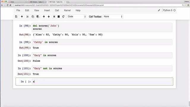Click the Out[98] dictionary output text
190x107 pixels.
pyautogui.click(x=68, y=35)
